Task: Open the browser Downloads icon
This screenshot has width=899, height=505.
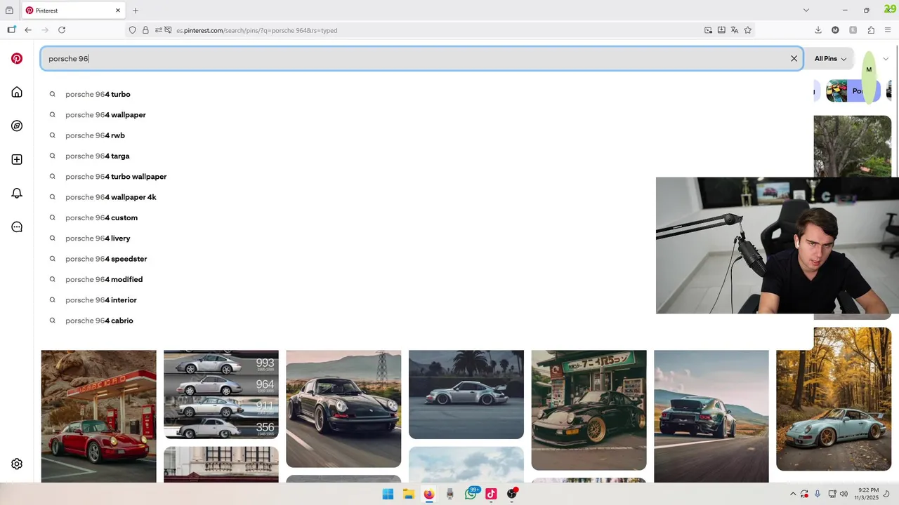Action: pos(818,30)
